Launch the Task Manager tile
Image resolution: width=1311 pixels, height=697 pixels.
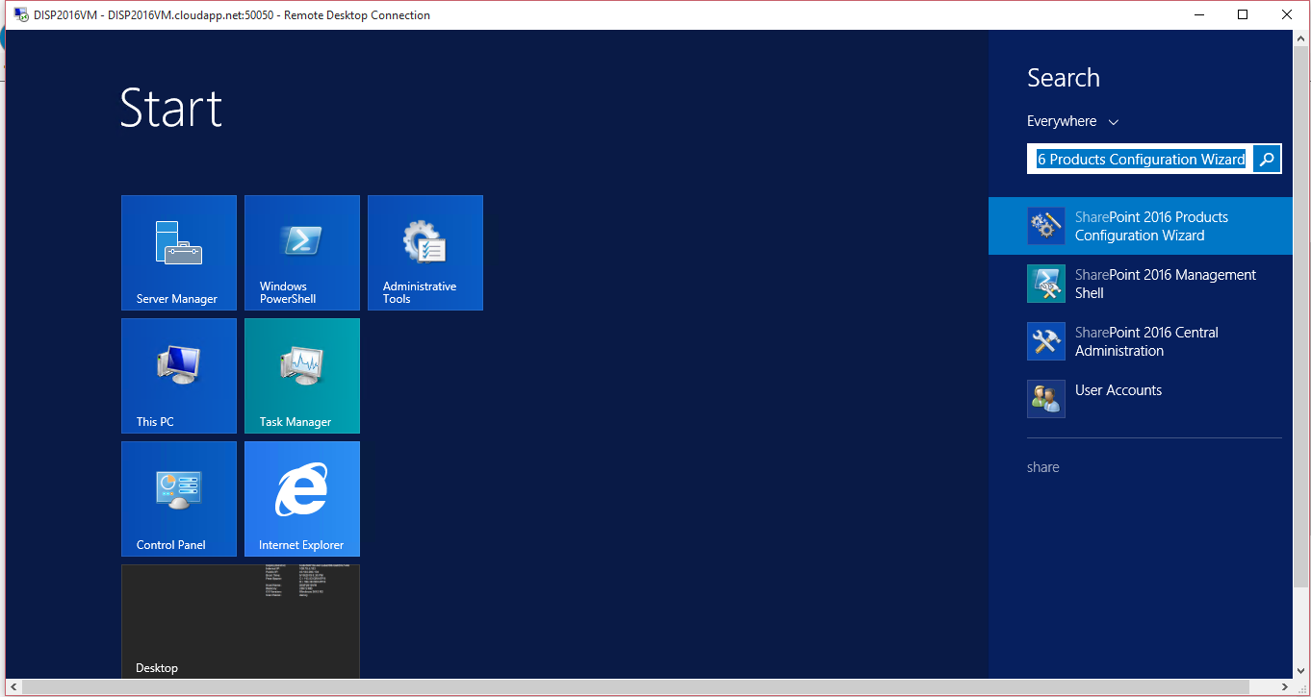[x=302, y=376]
